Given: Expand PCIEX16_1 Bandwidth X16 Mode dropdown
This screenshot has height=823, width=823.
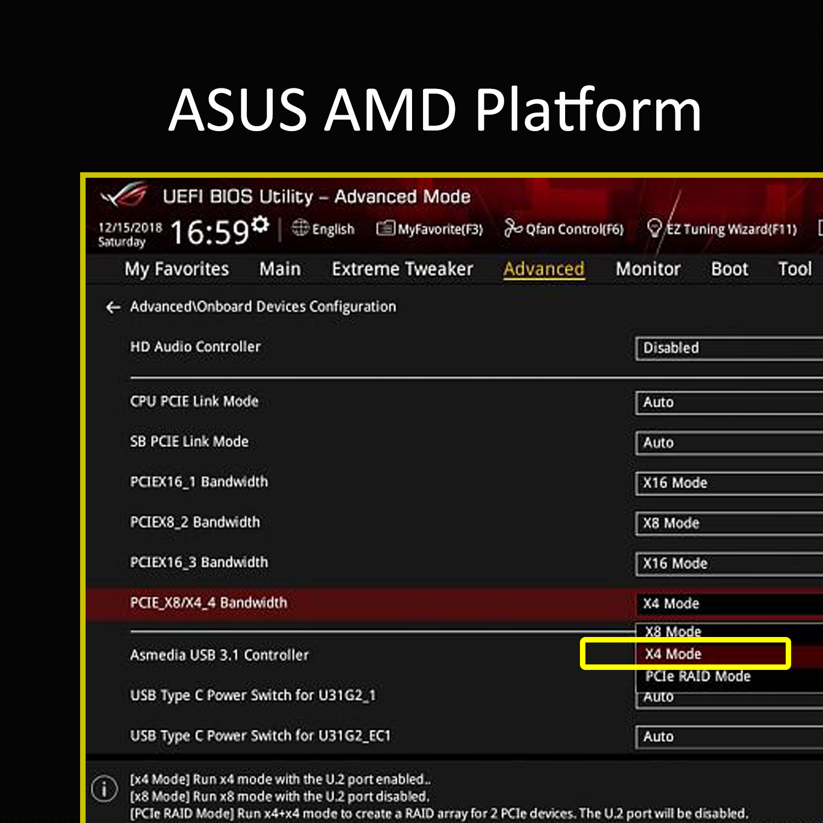Looking at the screenshot, I should 729,483.
